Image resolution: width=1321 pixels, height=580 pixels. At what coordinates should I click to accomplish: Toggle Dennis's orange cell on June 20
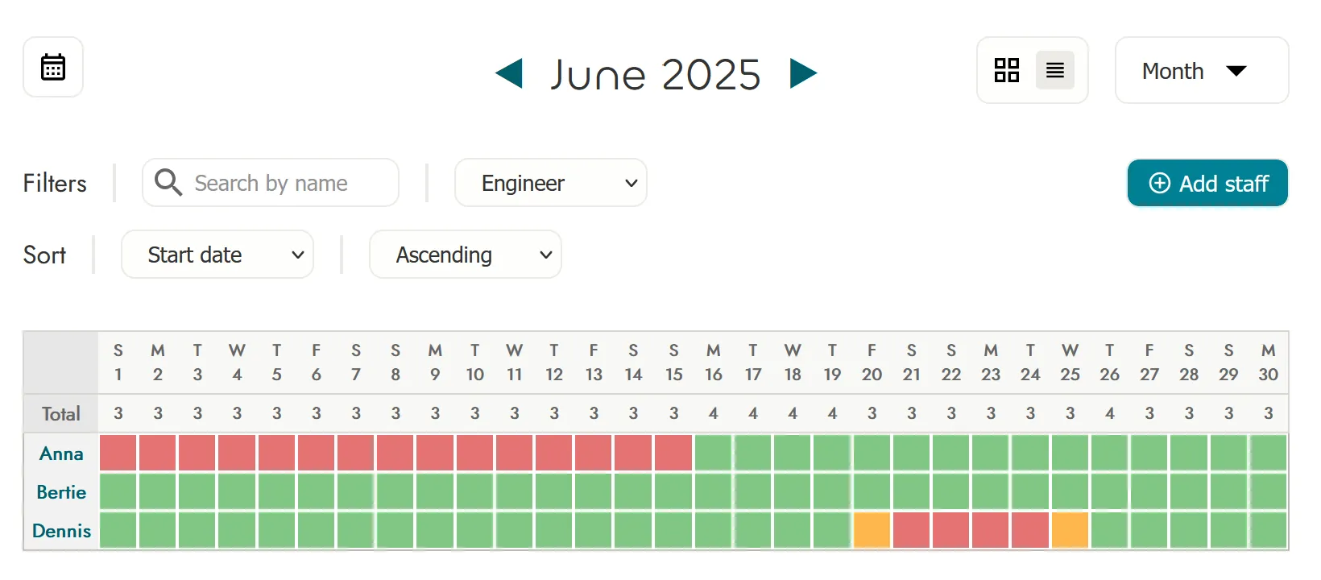[872, 530]
